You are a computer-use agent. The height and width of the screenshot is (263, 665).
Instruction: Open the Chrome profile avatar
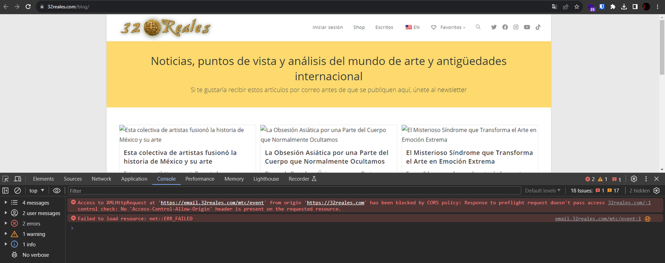pos(646,7)
